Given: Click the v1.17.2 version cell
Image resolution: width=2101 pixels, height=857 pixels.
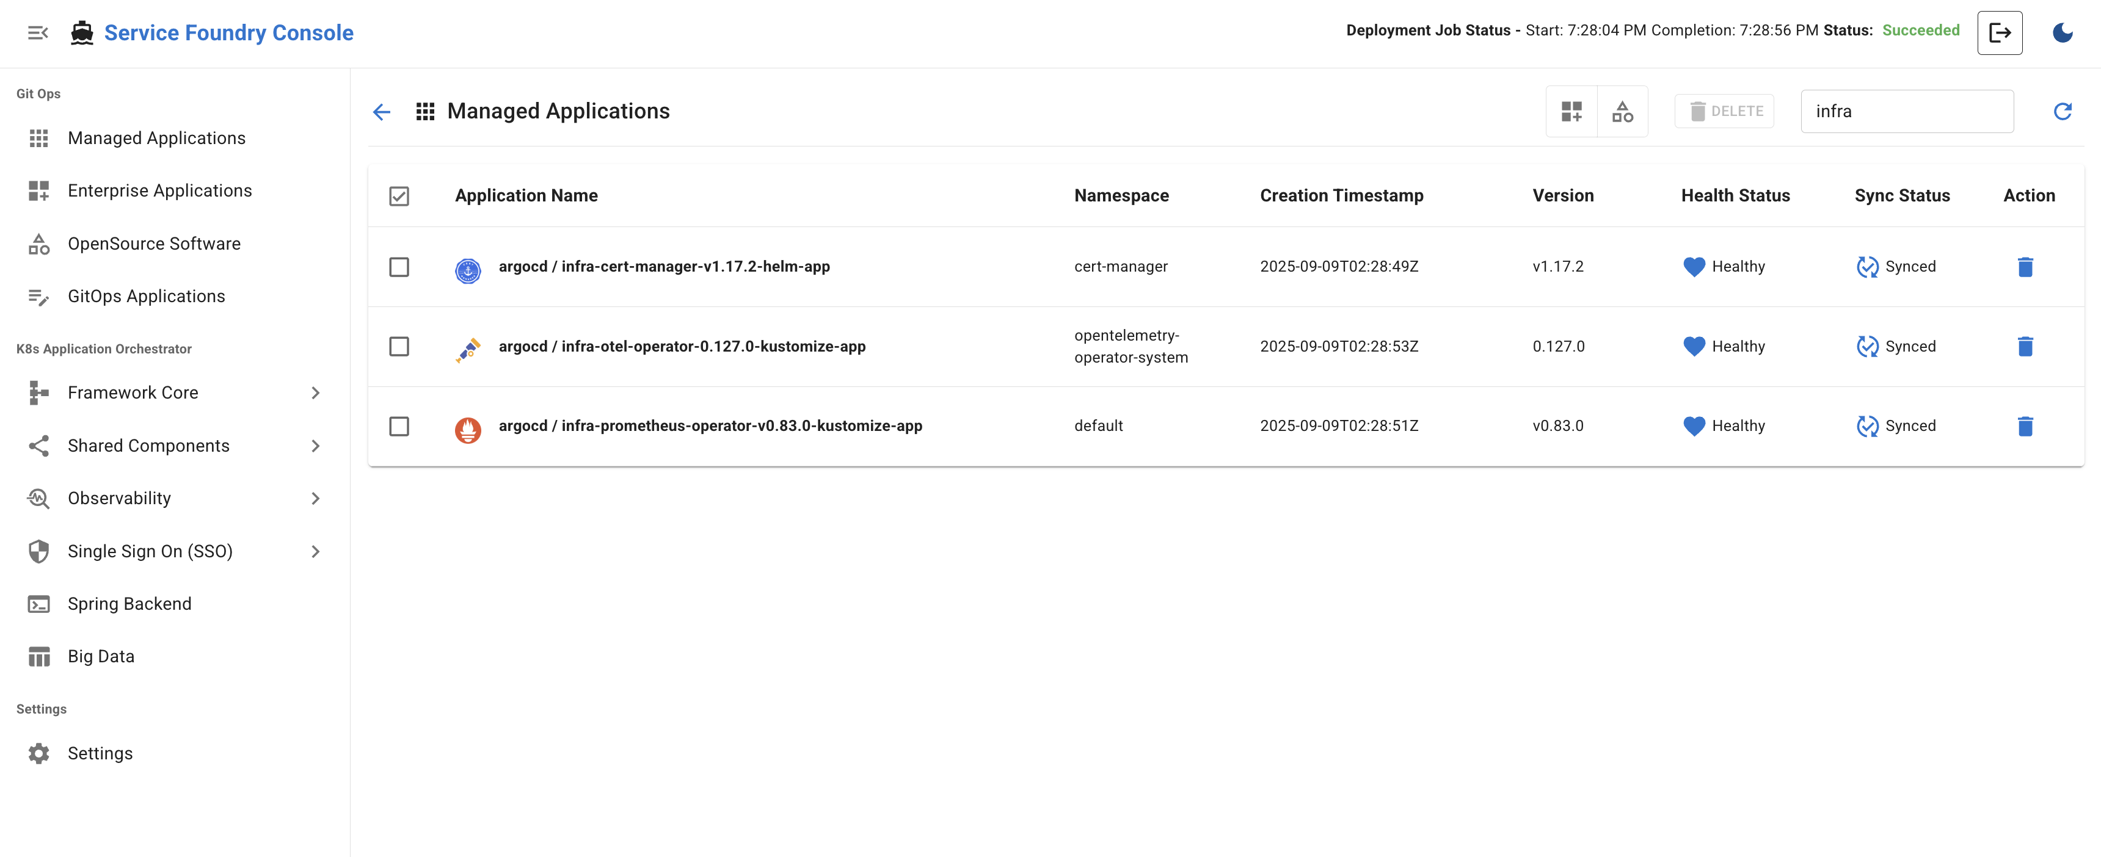Looking at the screenshot, I should click(1558, 267).
